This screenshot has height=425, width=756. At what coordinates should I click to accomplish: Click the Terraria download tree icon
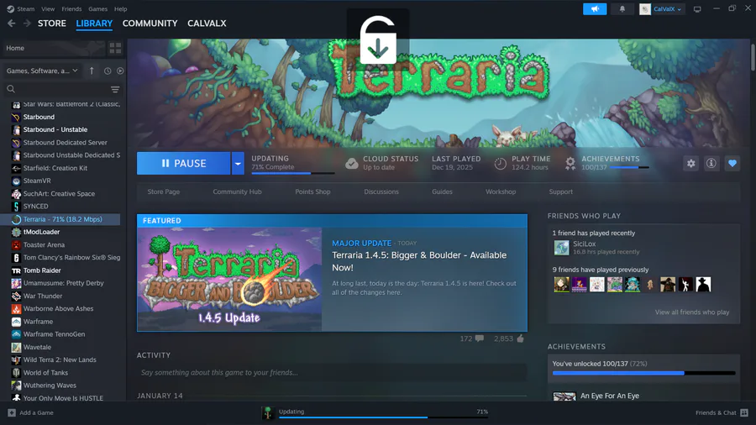(268, 412)
